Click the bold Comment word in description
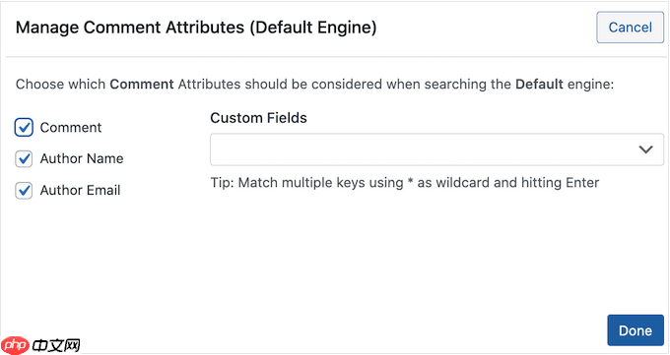Image resolution: width=670 pixels, height=355 pixels. pyautogui.click(x=142, y=84)
